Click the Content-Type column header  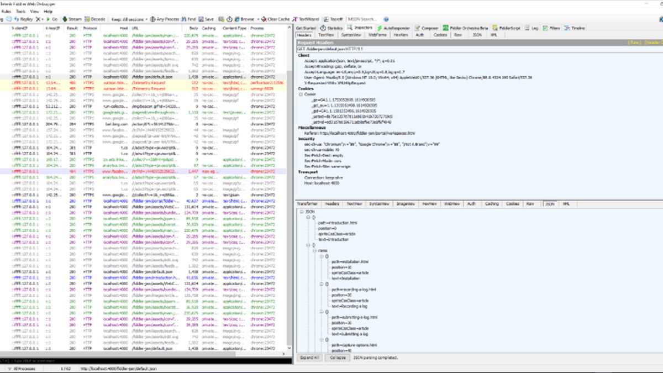pyautogui.click(x=234, y=28)
